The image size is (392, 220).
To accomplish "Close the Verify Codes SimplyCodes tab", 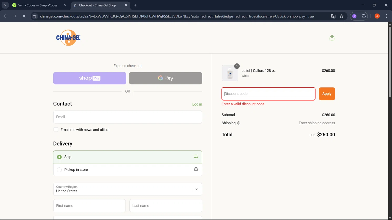I will pyautogui.click(x=65, y=5).
